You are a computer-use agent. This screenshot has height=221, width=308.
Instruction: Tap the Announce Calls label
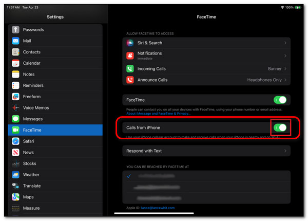click(152, 80)
